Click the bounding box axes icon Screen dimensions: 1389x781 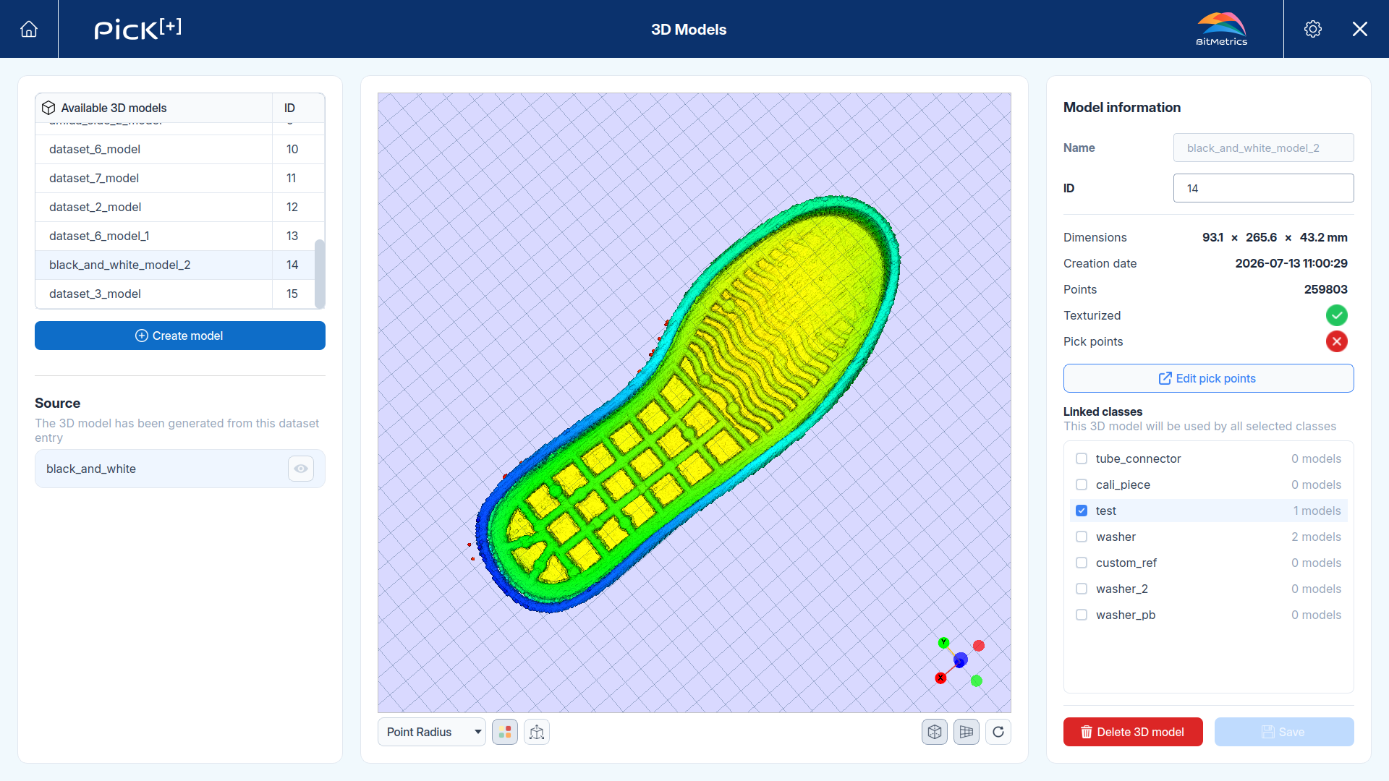537,732
